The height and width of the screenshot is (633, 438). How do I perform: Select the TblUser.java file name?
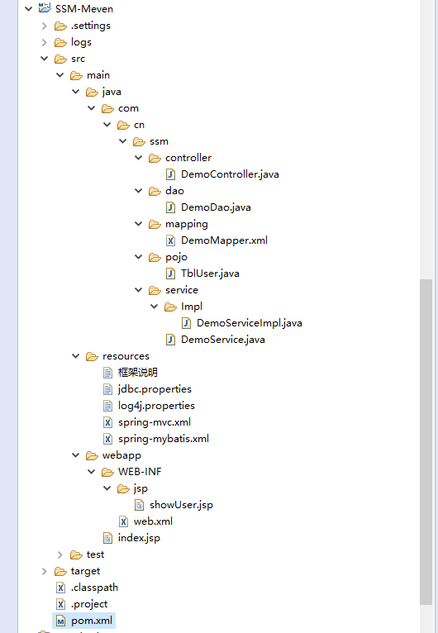tap(210, 274)
